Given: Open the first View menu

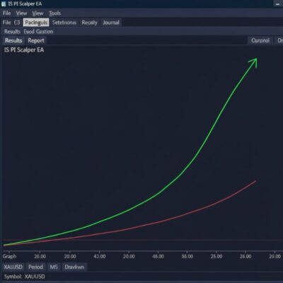Looking at the screenshot, I should 21,13.
